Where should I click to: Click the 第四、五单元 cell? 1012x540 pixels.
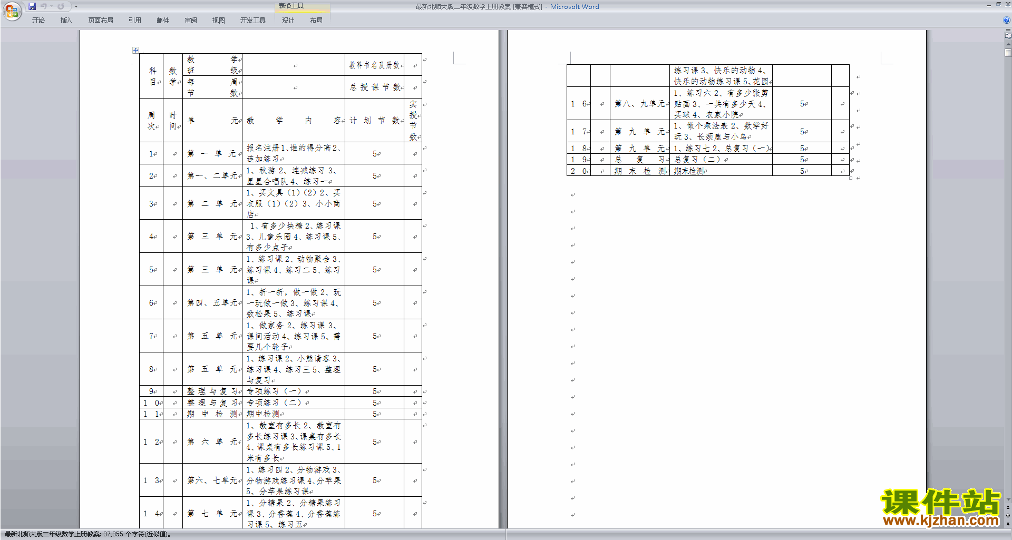[212, 303]
